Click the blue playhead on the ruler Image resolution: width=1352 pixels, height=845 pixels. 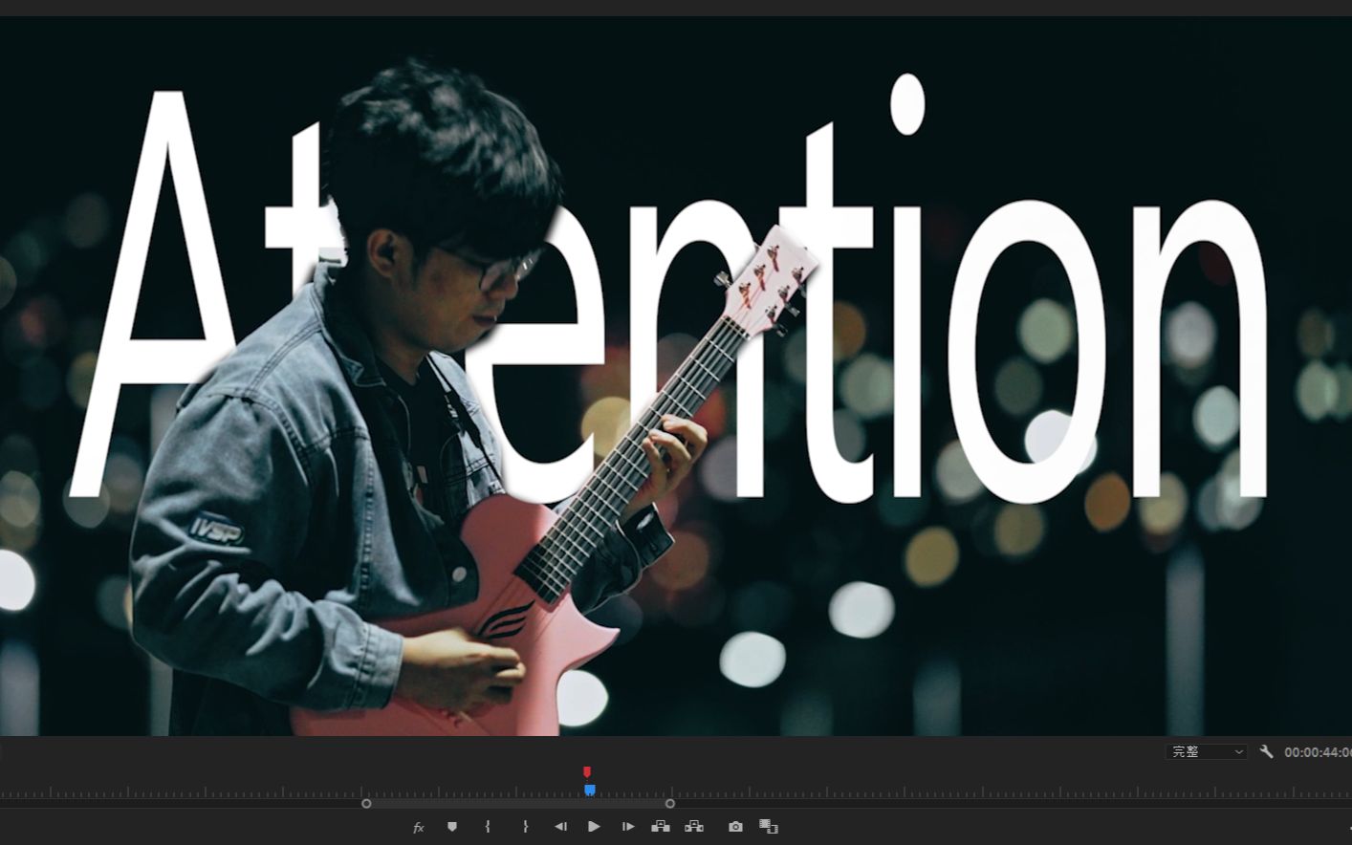(590, 790)
